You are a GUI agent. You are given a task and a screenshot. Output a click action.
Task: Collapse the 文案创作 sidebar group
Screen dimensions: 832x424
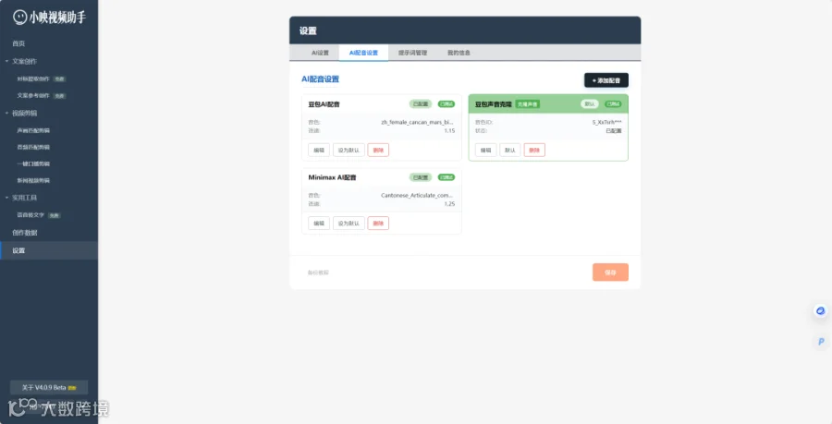point(6,62)
